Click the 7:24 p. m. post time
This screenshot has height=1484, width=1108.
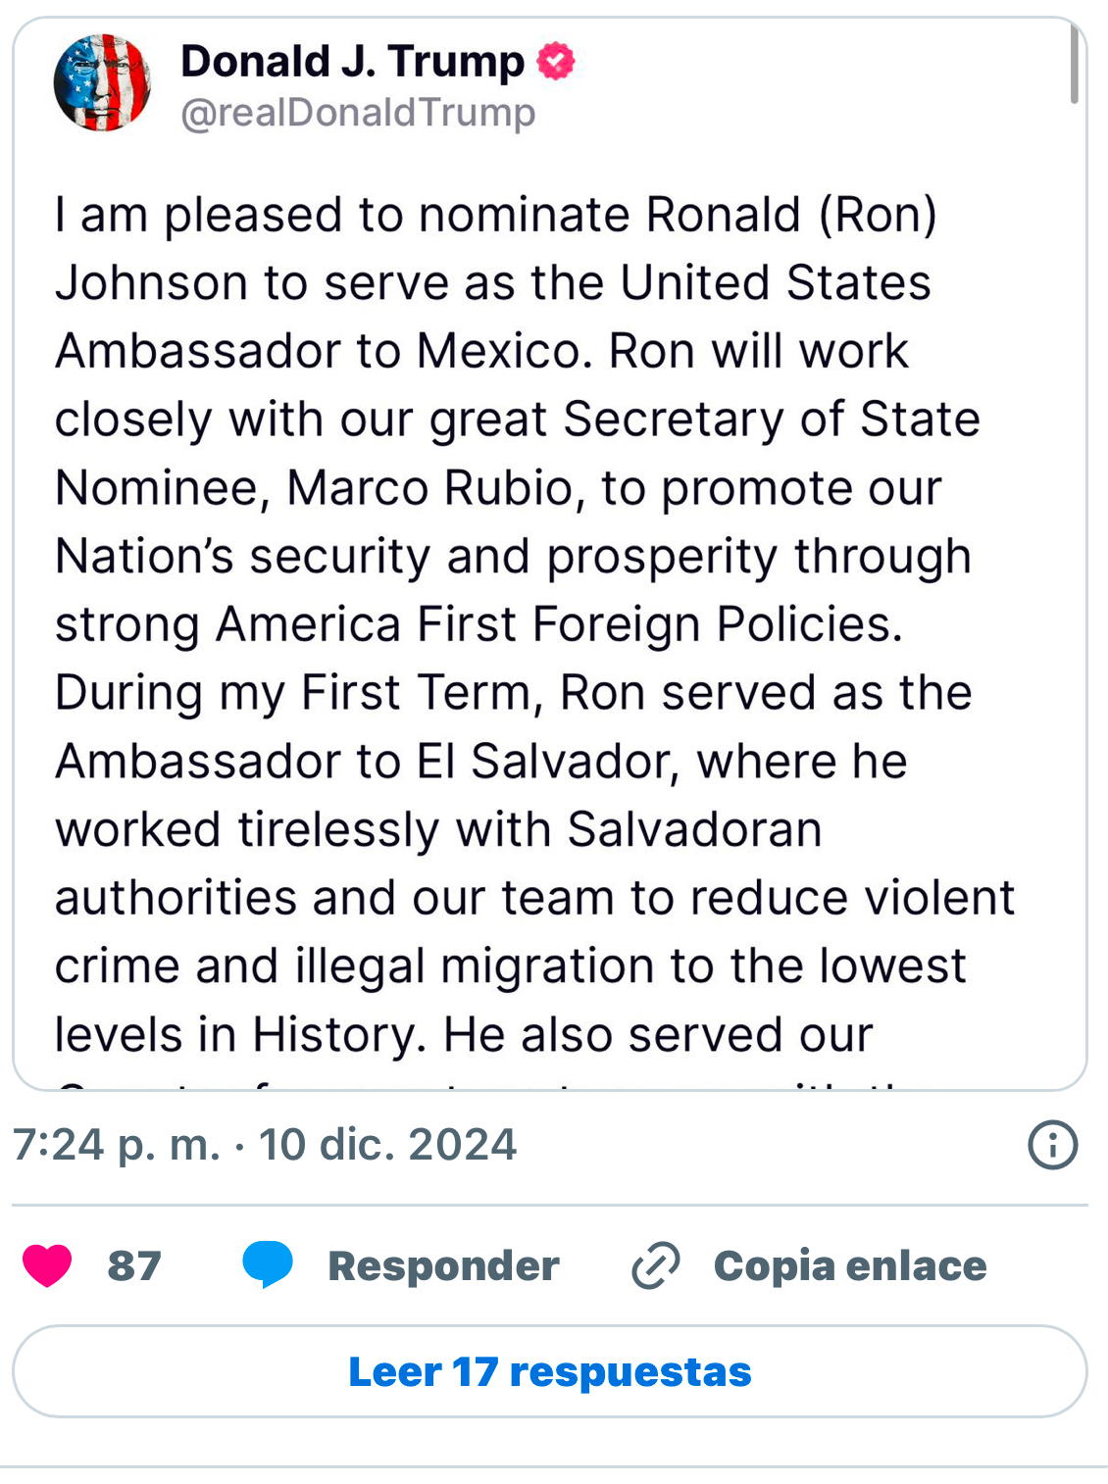click(117, 1145)
